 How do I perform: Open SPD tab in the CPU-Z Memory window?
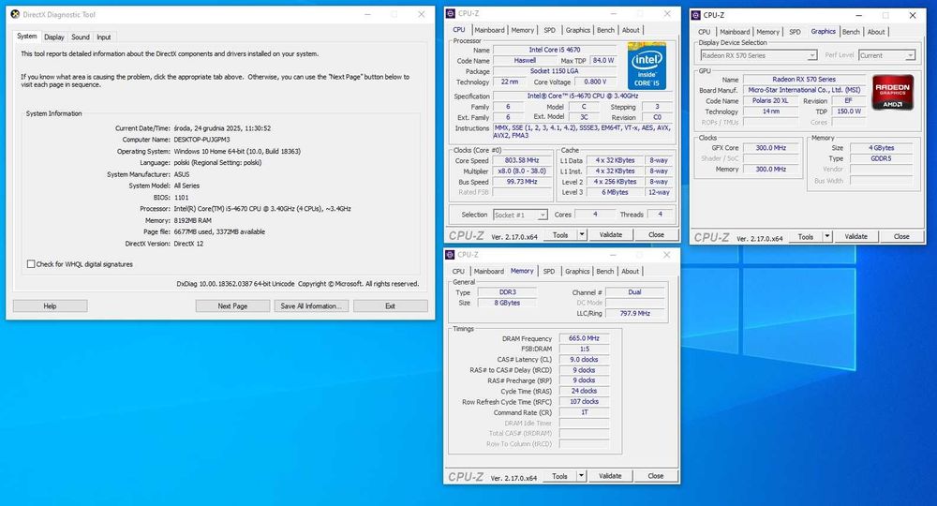(548, 271)
